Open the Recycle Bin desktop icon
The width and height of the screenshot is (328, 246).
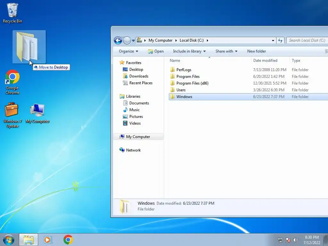(12, 13)
